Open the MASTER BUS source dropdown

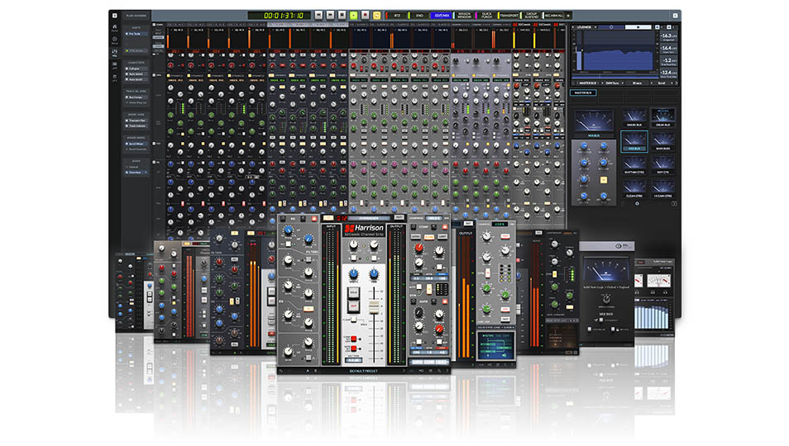[x=589, y=83]
